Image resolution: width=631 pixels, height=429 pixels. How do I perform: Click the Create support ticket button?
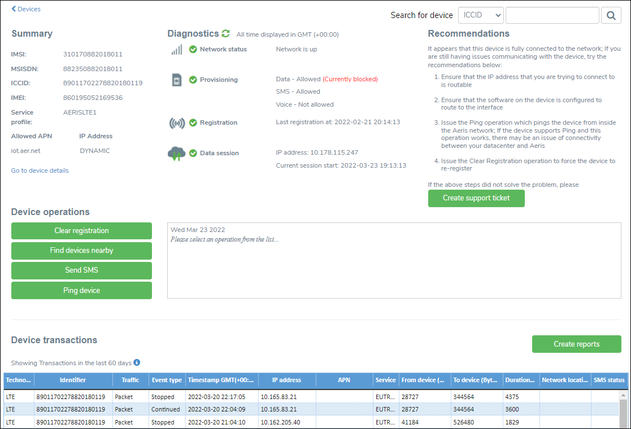pyautogui.click(x=476, y=198)
